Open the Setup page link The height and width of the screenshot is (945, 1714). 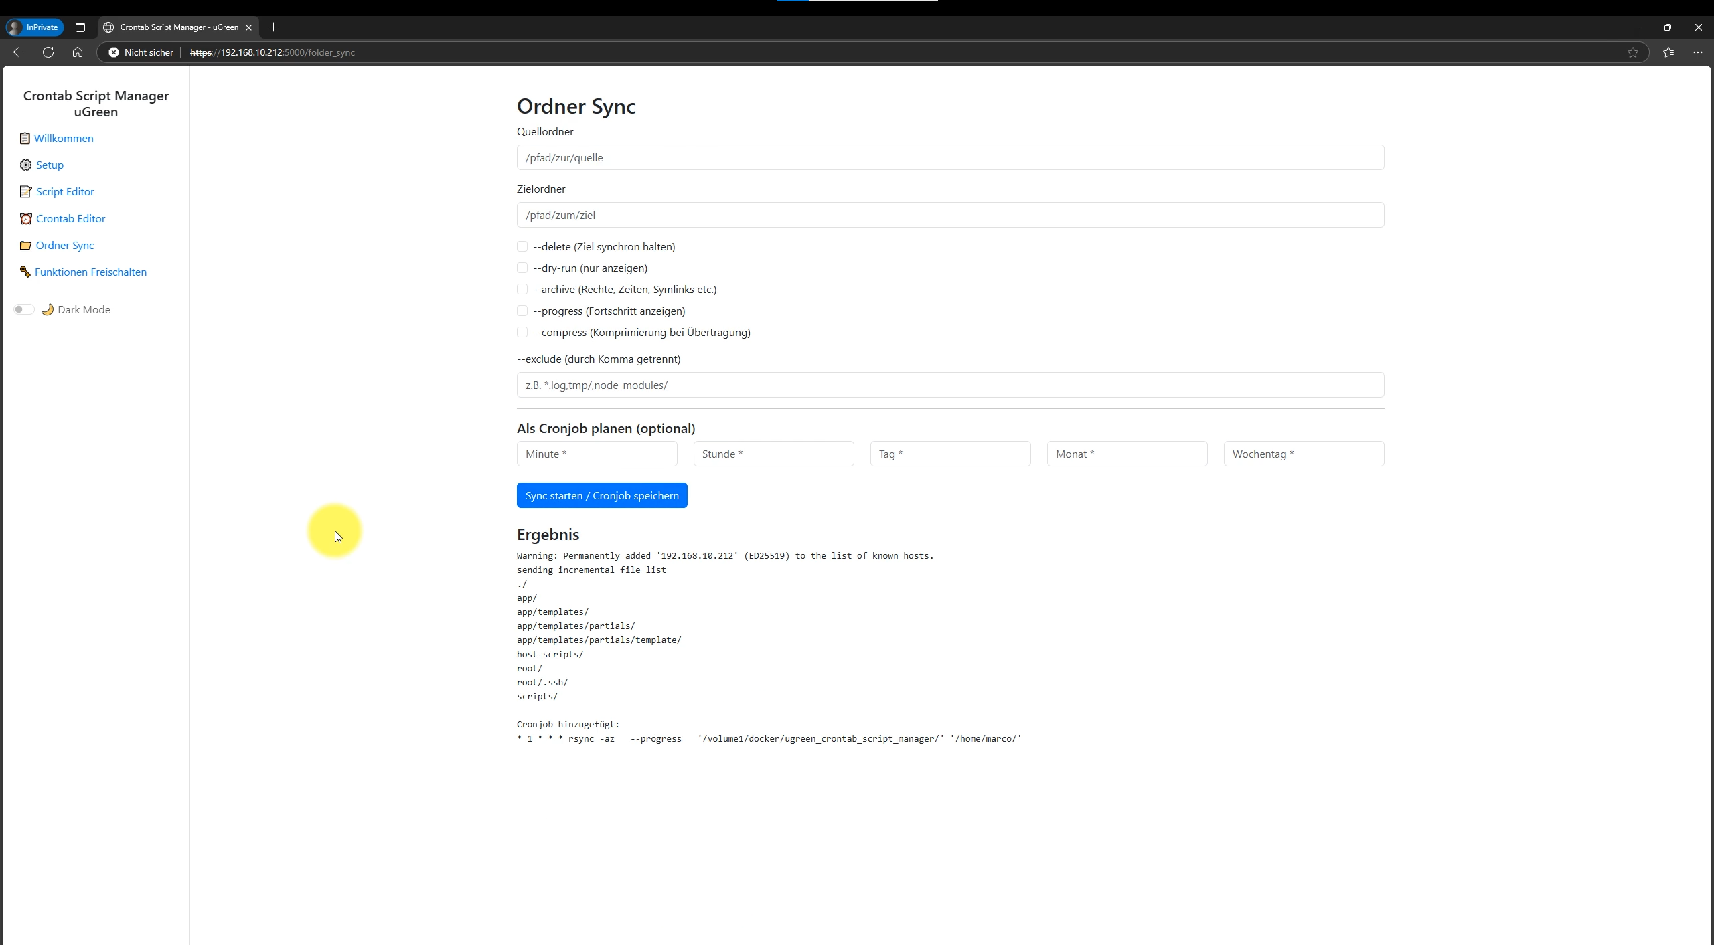tap(50, 165)
